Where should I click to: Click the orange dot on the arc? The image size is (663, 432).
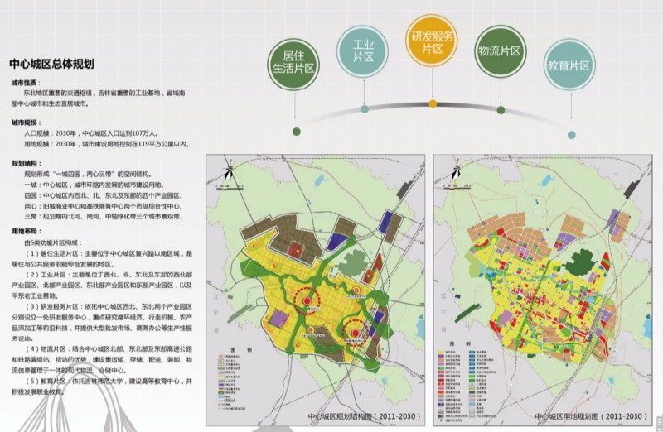[433, 104]
